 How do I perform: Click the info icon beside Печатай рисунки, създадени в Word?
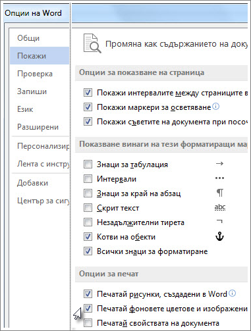pyautogui.click(x=233, y=293)
